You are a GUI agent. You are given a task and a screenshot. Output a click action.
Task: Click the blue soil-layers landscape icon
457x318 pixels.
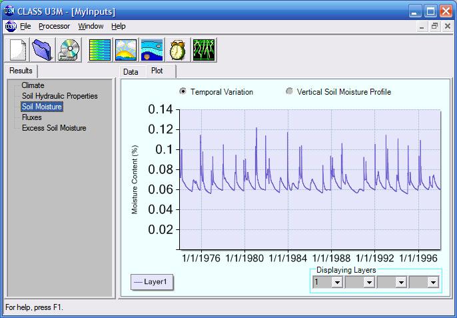coord(152,50)
